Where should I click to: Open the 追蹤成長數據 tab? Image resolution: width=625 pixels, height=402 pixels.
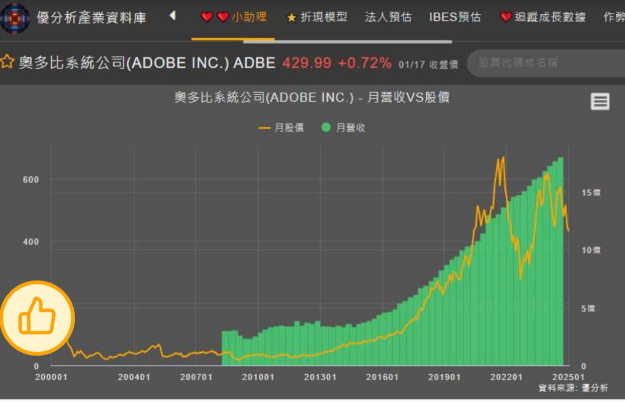542,17
